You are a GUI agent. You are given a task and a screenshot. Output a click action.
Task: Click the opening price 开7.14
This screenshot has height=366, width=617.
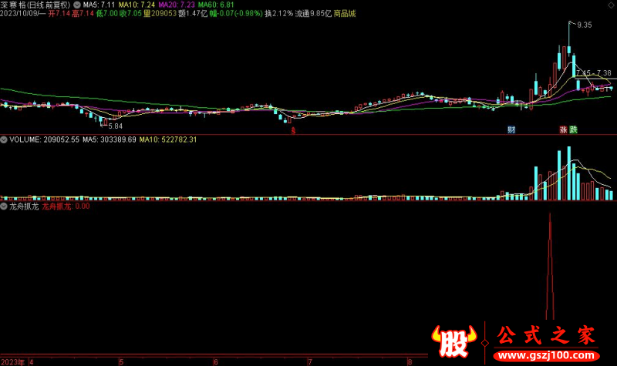click(x=59, y=14)
